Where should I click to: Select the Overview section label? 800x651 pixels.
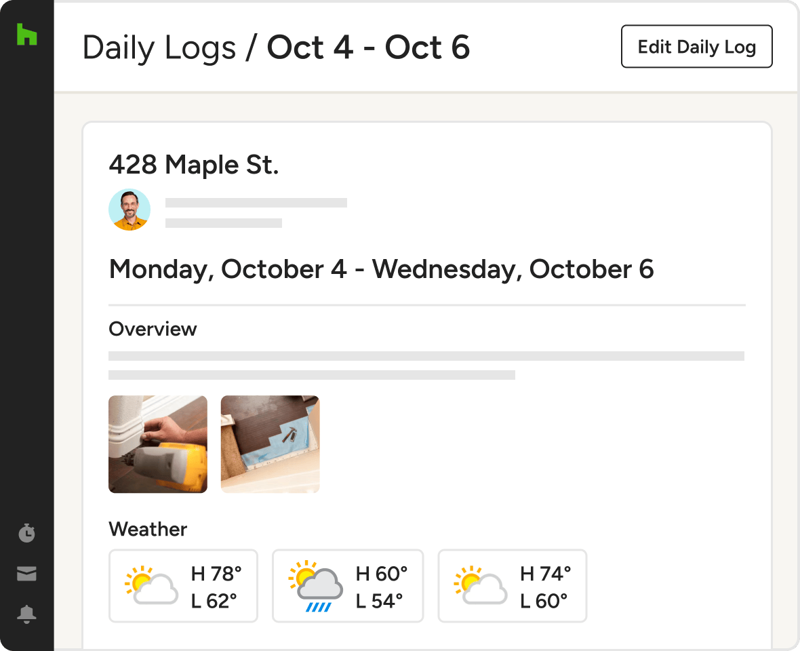click(153, 330)
